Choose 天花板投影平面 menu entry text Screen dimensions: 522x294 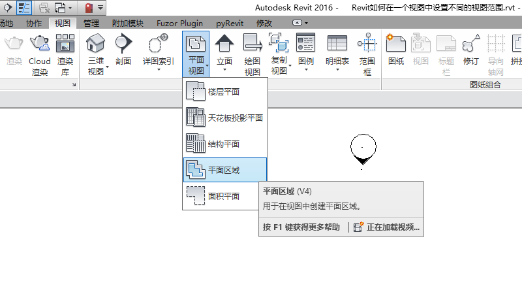click(236, 118)
